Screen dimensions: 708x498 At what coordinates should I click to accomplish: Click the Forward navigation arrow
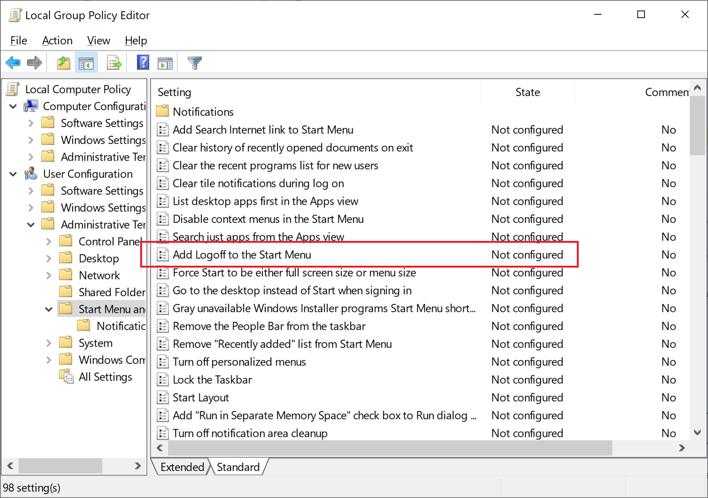coord(34,62)
